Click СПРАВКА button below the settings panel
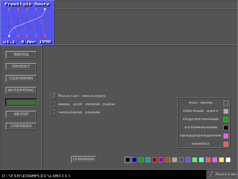The width and height of the screenshot is (238, 179). tap(83, 159)
